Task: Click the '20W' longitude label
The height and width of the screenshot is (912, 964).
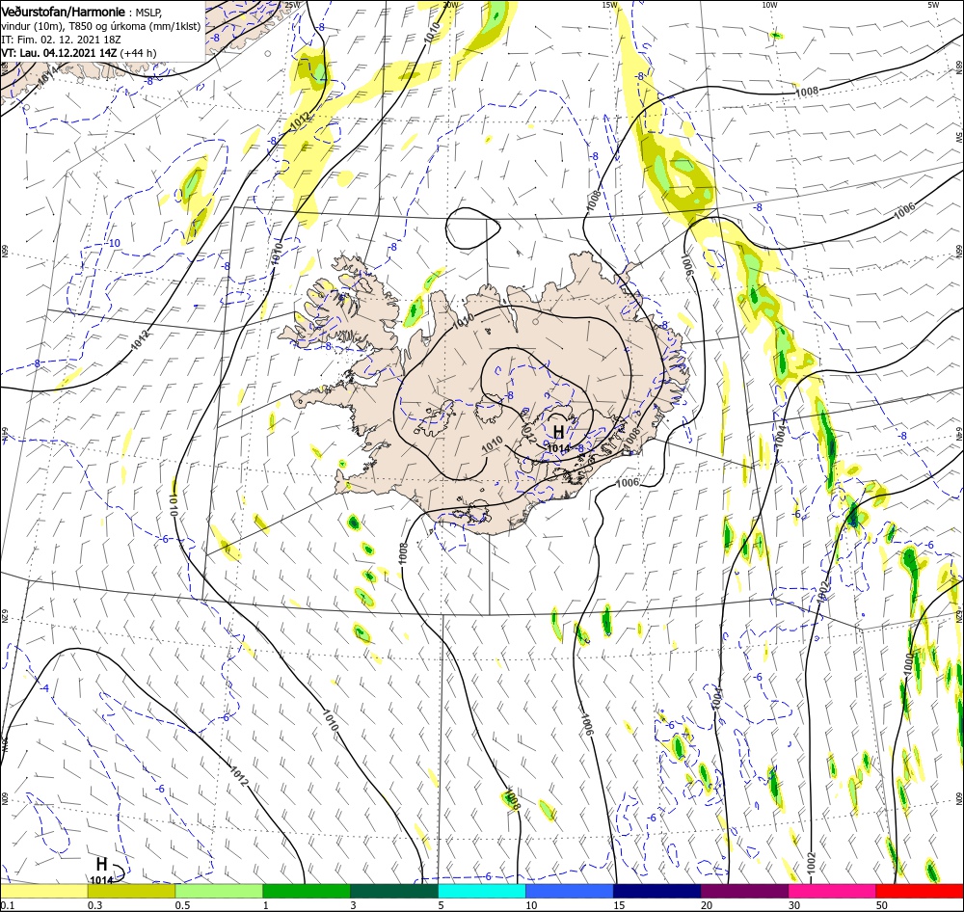Action: (x=450, y=5)
